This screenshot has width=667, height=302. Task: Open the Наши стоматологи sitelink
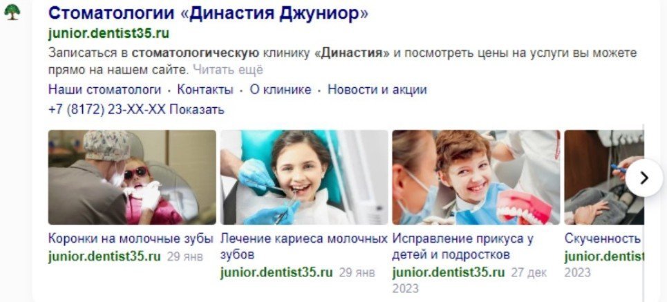(x=104, y=90)
